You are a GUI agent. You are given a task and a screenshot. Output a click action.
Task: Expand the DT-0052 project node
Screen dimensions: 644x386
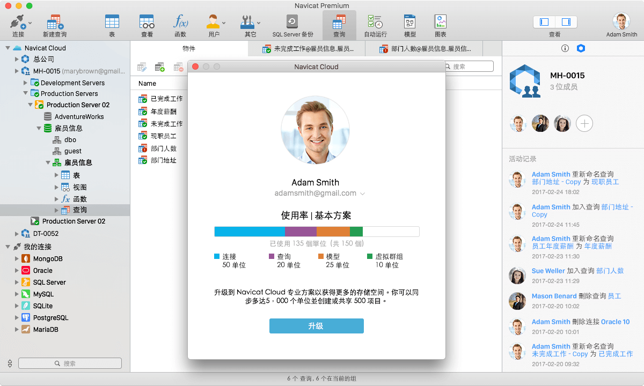coord(16,234)
